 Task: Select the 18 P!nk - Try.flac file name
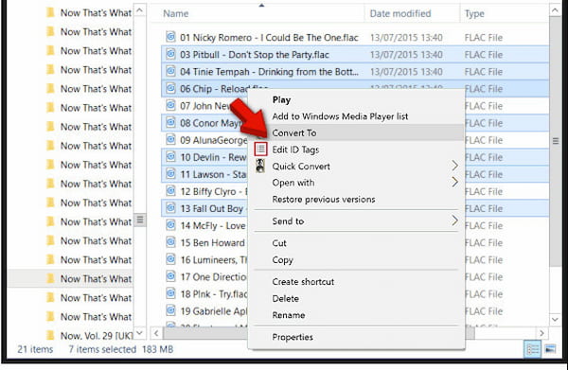(x=214, y=294)
